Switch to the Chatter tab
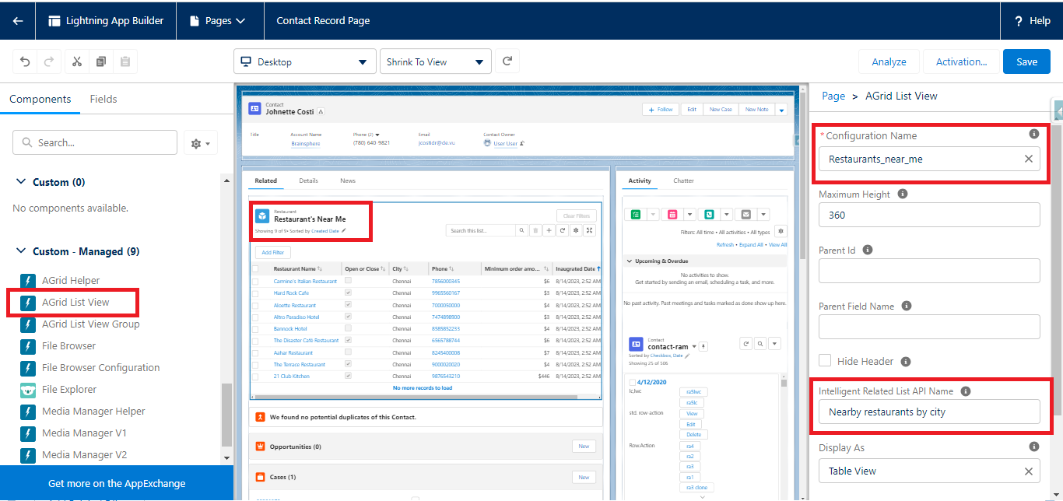 click(683, 180)
